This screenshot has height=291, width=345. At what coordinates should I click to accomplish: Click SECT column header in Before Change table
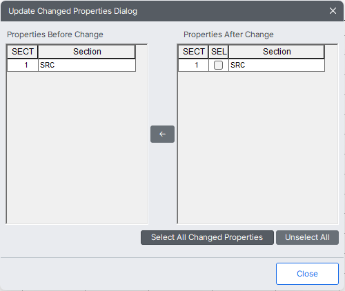click(23, 52)
